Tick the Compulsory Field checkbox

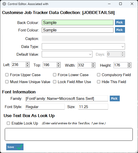98,75
